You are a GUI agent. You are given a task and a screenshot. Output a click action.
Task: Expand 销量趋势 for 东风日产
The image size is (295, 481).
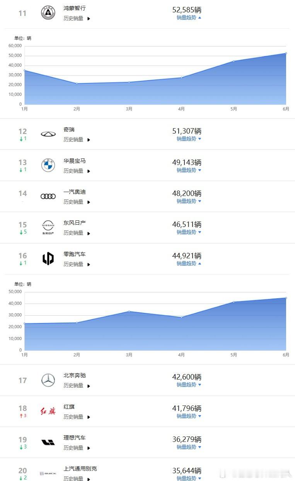189,232
